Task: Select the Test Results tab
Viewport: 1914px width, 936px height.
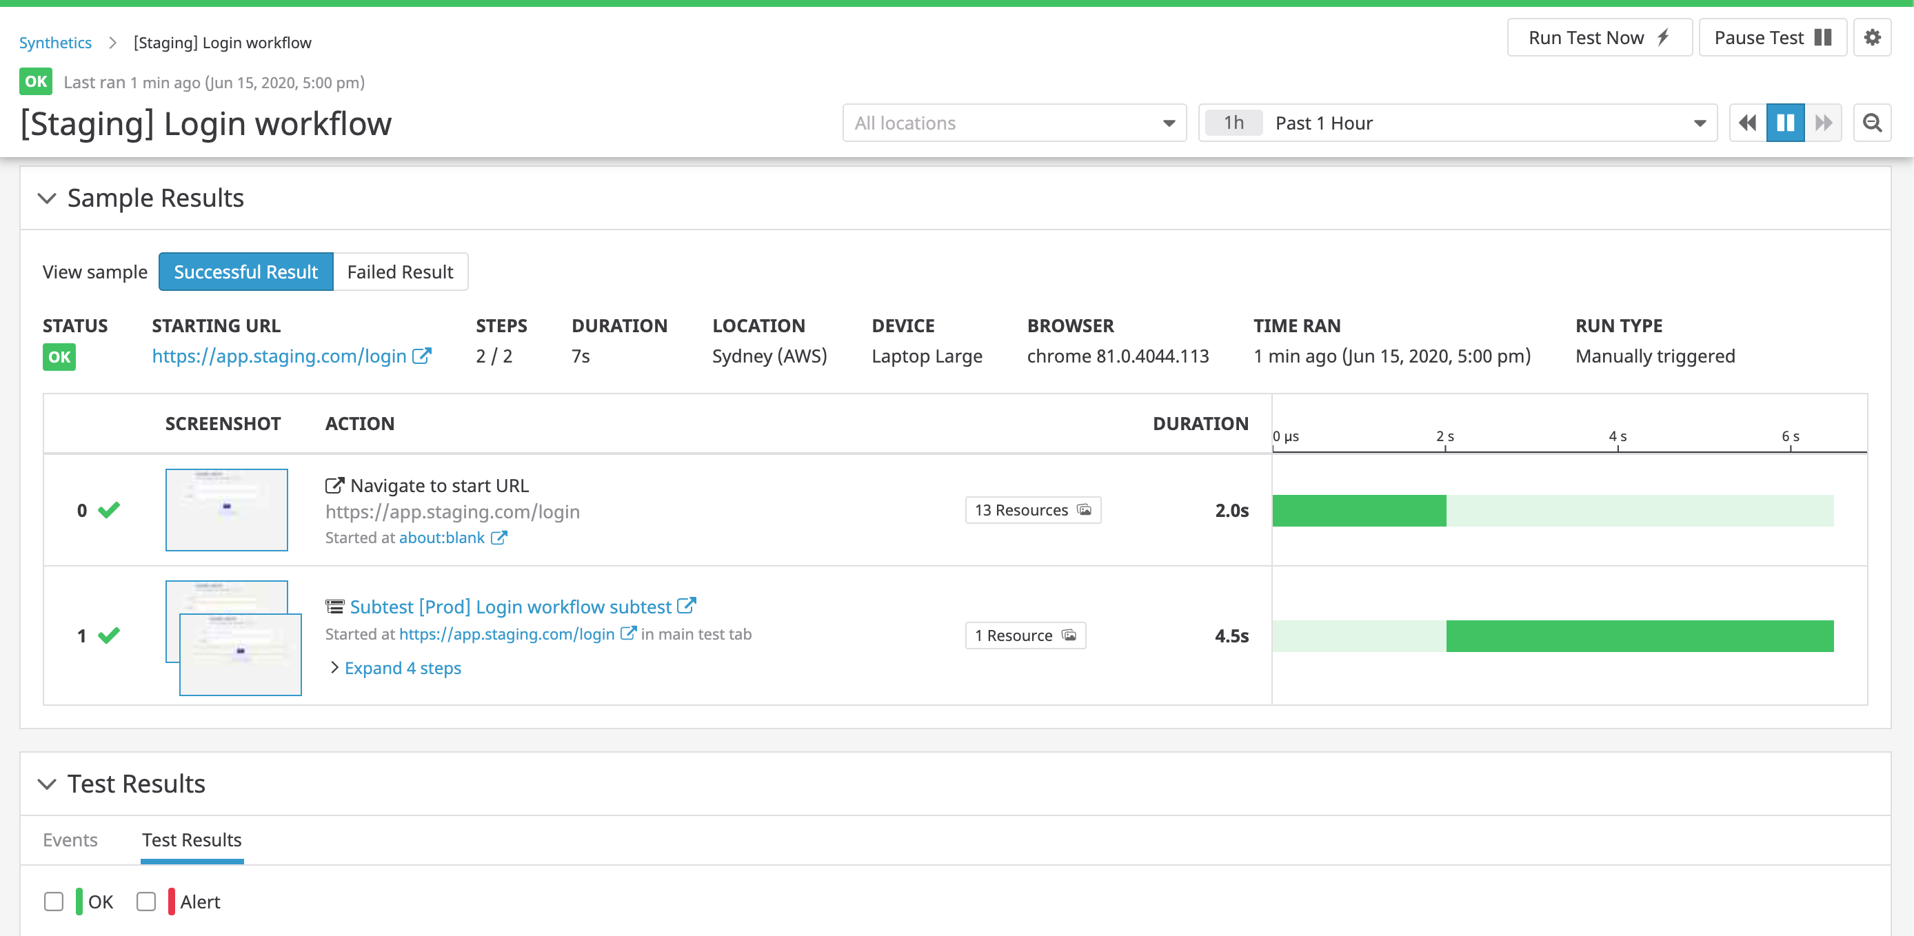Action: click(x=192, y=840)
